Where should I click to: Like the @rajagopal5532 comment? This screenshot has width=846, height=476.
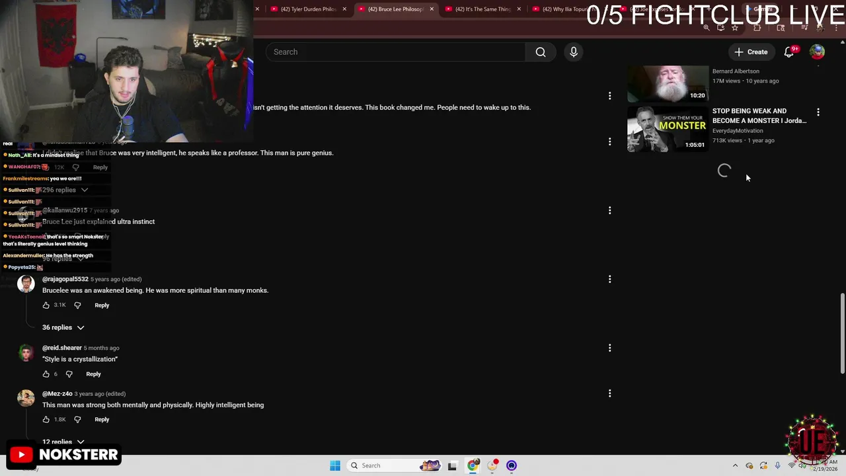46,305
